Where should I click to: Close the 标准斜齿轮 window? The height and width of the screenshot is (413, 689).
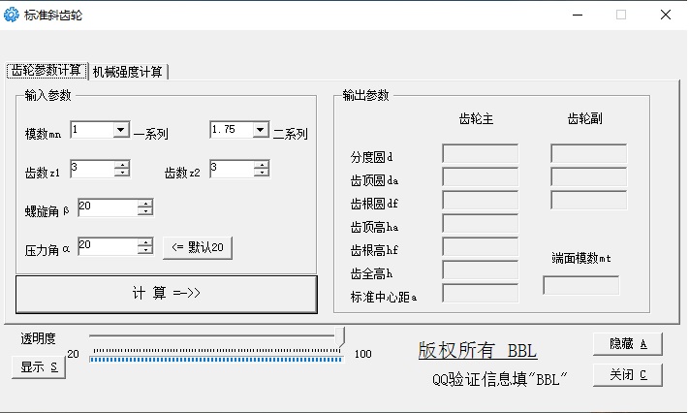(x=666, y=15)
